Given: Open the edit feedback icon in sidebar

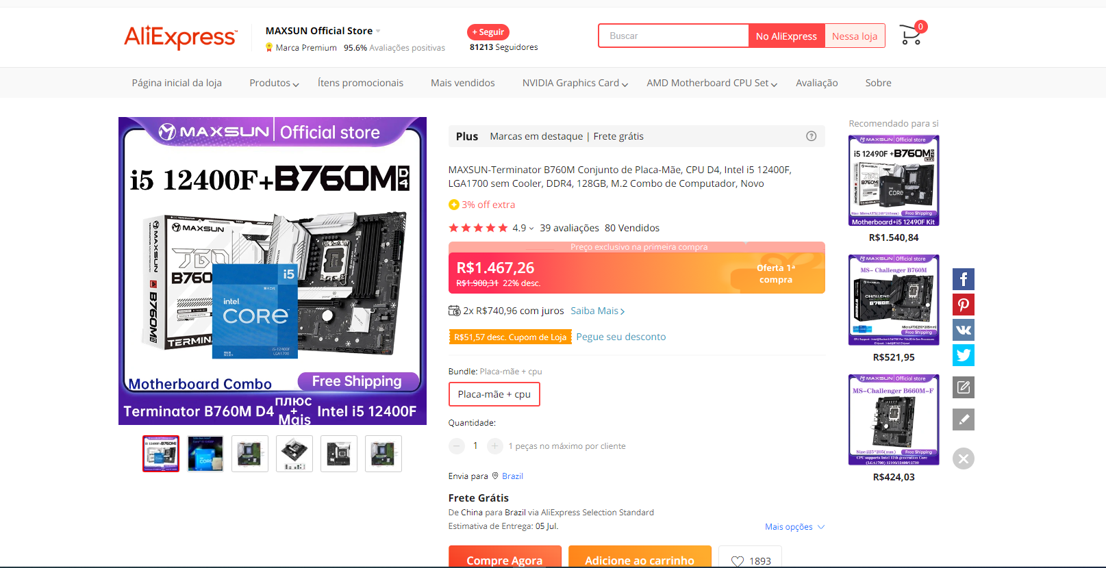Looking at the screenshot, I should [x=964, y=387].
